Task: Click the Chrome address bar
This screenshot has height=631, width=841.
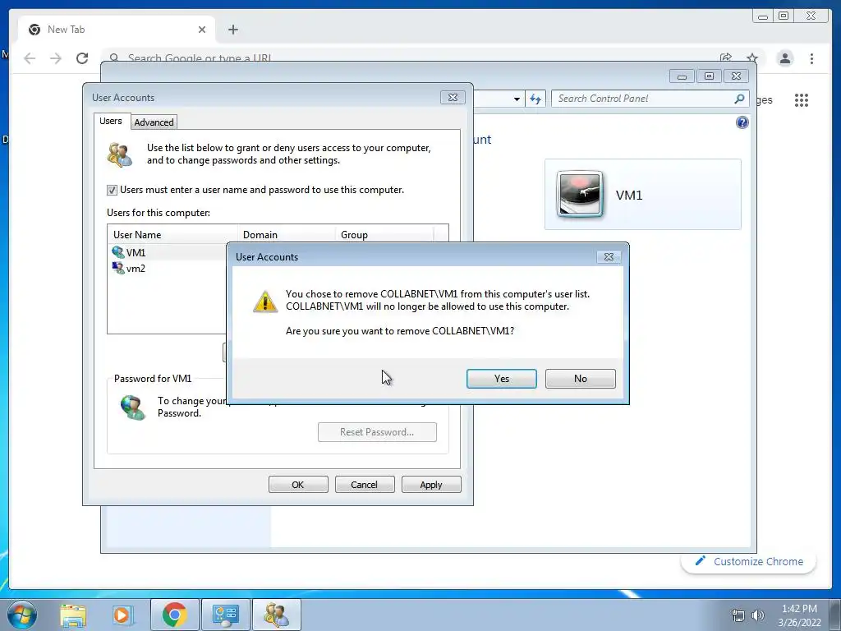Action: [407, 57]
